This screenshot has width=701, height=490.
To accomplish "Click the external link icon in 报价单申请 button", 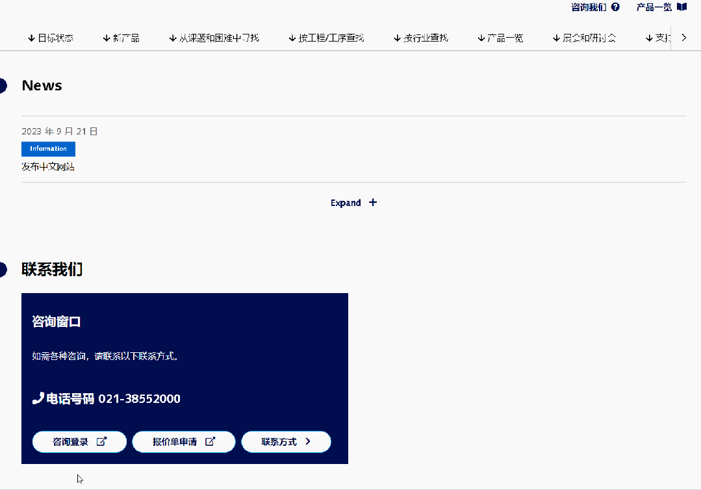I will coord(210,441).
